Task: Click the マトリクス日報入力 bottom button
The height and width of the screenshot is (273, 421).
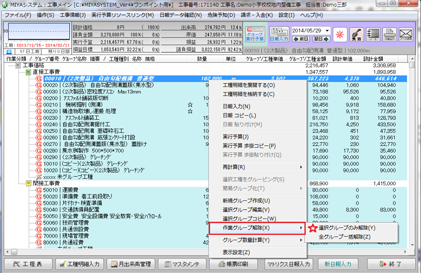Action: click(x=289, y=264)
